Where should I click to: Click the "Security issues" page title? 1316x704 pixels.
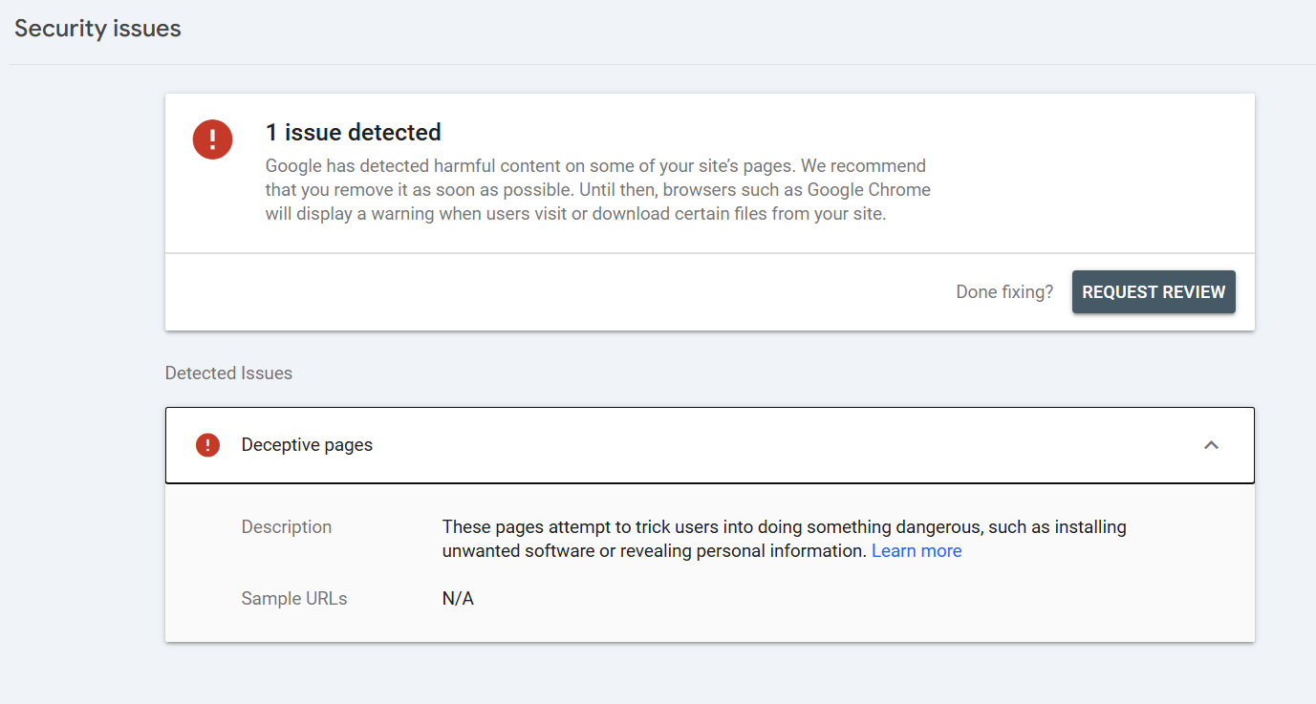click(97, 29)
